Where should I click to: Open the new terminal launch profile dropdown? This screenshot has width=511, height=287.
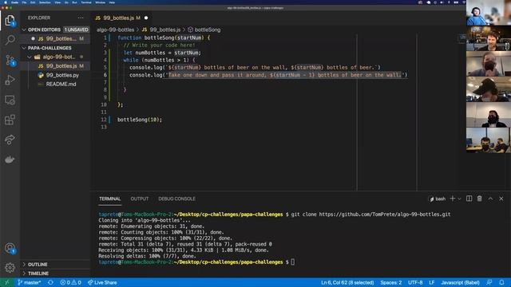click(x=459, y=199)
